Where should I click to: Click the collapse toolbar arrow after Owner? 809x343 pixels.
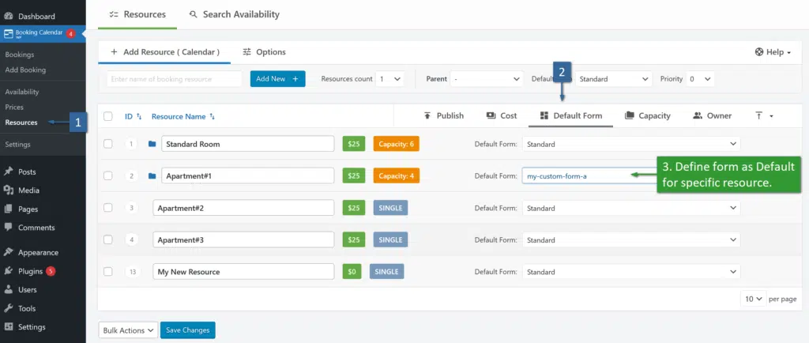(764, 115)
